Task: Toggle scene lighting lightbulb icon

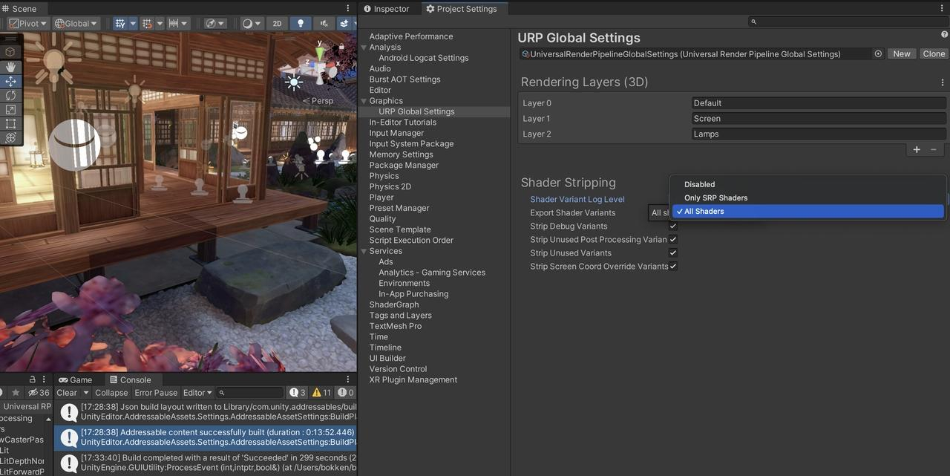Action: [x=300, y=24]
